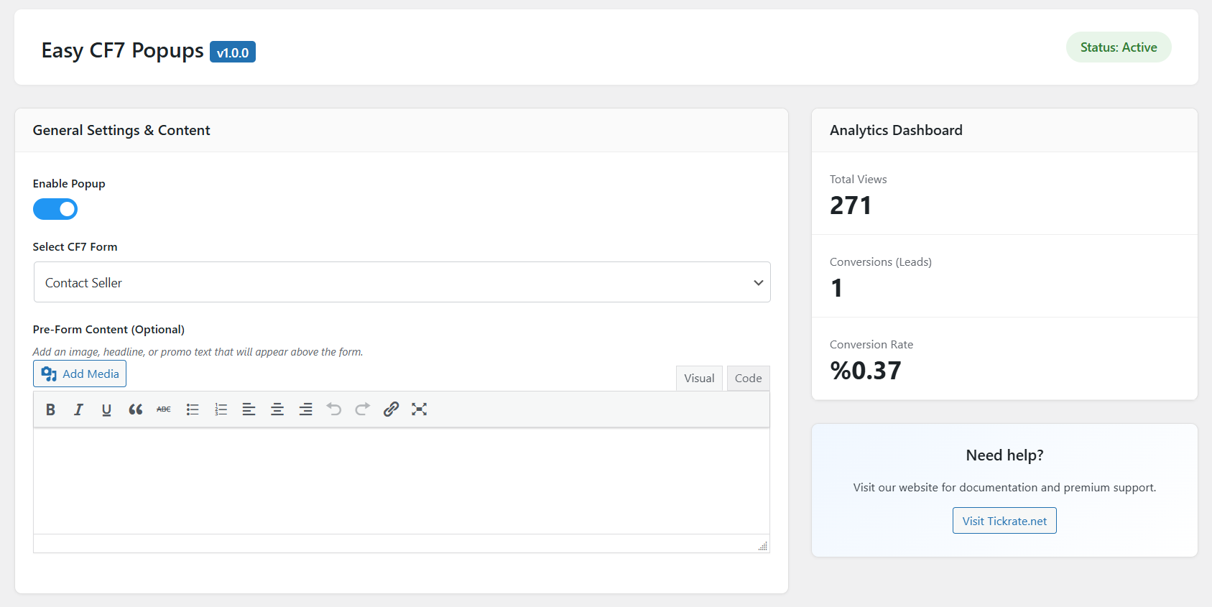Switch to the Code editor tab

point(748,379)
